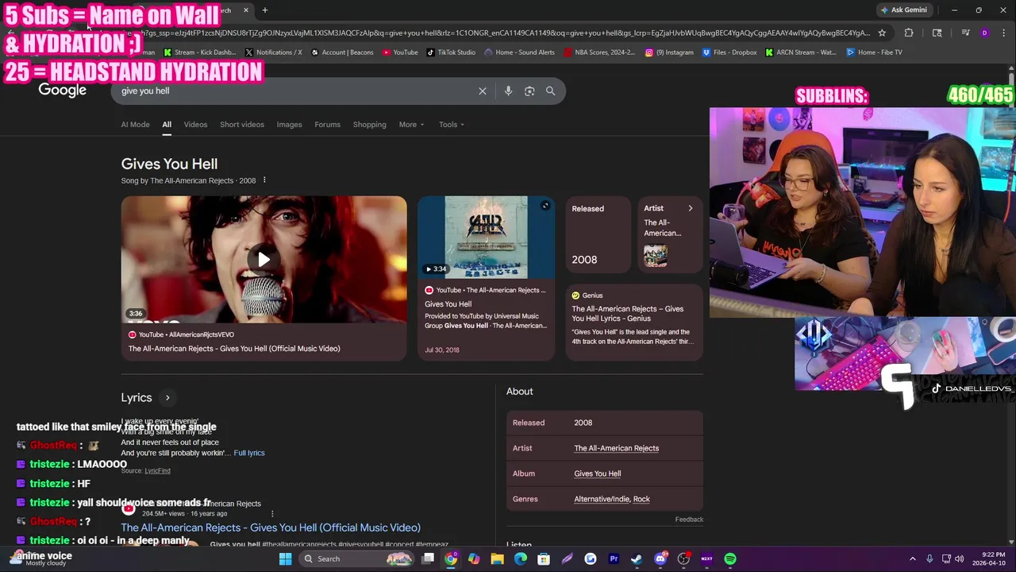This screenshot has width=1016, height=572.
Task: Open the NBA Scores bookmark
Action: click(599, 52)
